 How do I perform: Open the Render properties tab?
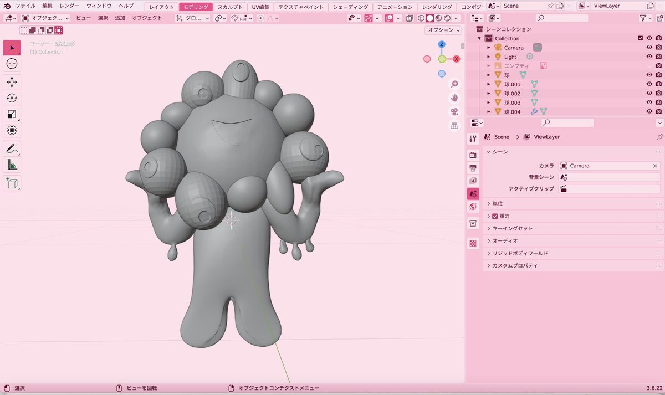(x=473, y=155)
